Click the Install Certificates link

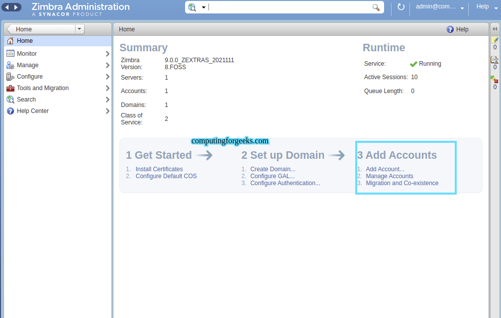tap(159, 169)
